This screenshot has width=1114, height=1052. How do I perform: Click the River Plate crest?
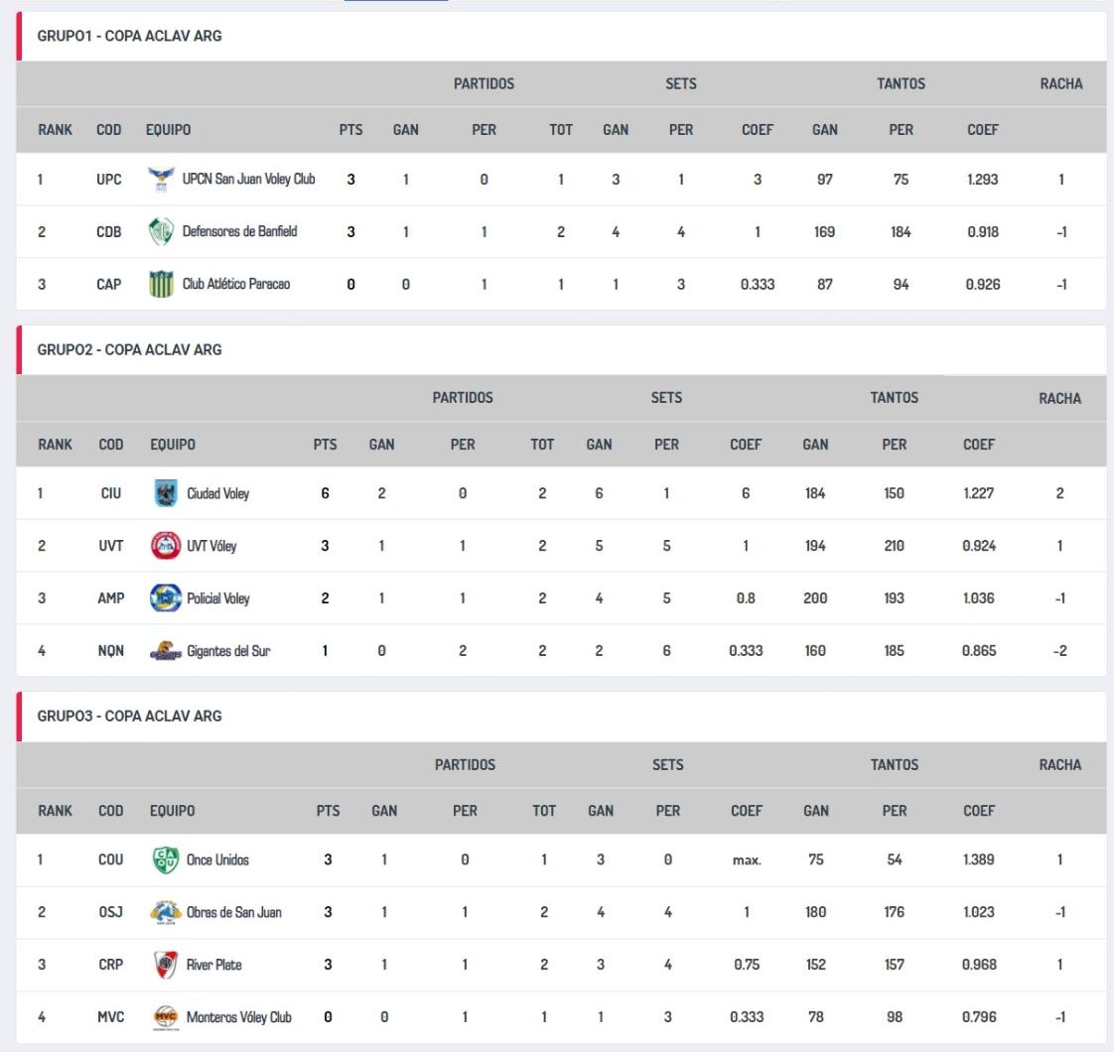click(165, 965)
